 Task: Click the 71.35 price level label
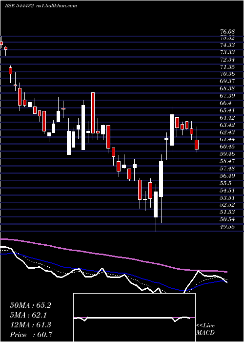click(227, 66)
